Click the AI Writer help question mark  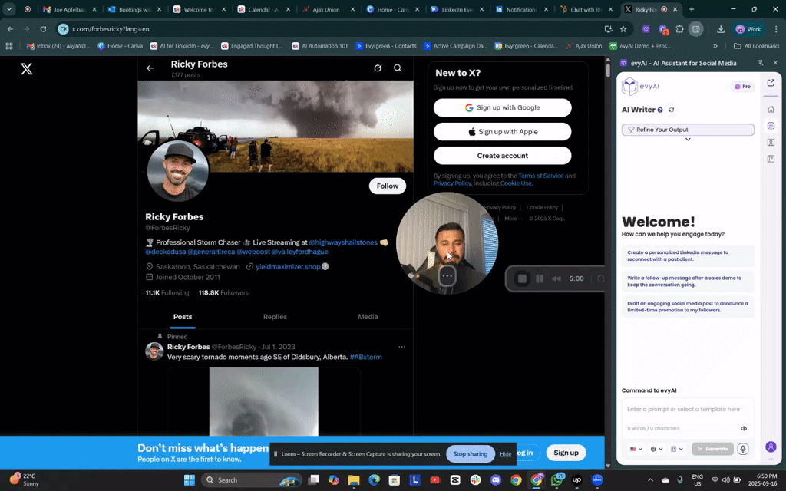660,110
